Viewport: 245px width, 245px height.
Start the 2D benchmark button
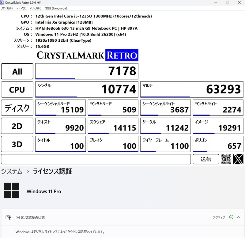point(17,126)
